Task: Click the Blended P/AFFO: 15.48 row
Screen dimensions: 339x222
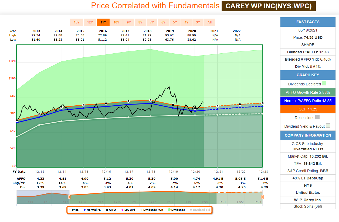Action: [x=308, y=52]
